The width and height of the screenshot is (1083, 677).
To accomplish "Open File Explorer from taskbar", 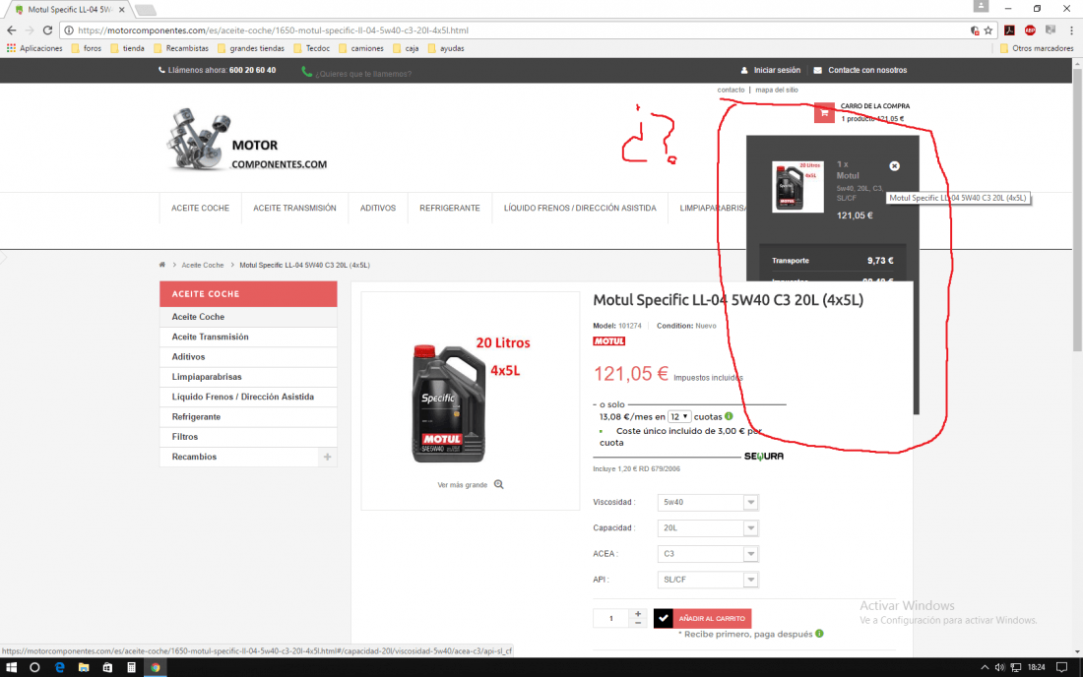I will click(x=84, y=667).
